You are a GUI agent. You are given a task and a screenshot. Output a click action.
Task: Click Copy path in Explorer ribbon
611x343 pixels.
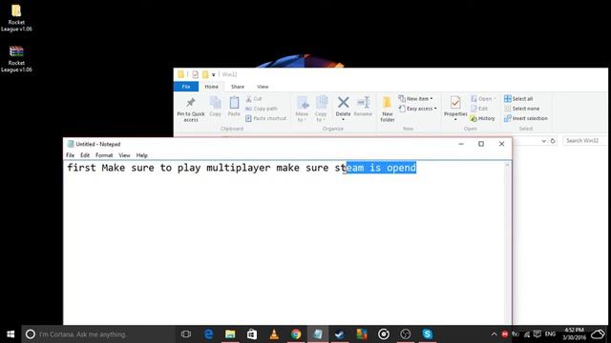click(262, 109)
